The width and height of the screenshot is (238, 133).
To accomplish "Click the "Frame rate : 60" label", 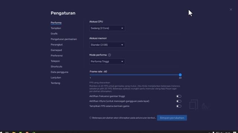I will [98, 71].
